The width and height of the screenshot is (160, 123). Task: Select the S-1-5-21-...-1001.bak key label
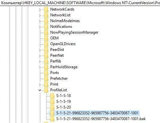101,119
